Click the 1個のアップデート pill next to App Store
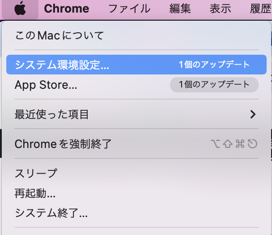The width and height of the screenshot is (272, 235). pos(214,85)
